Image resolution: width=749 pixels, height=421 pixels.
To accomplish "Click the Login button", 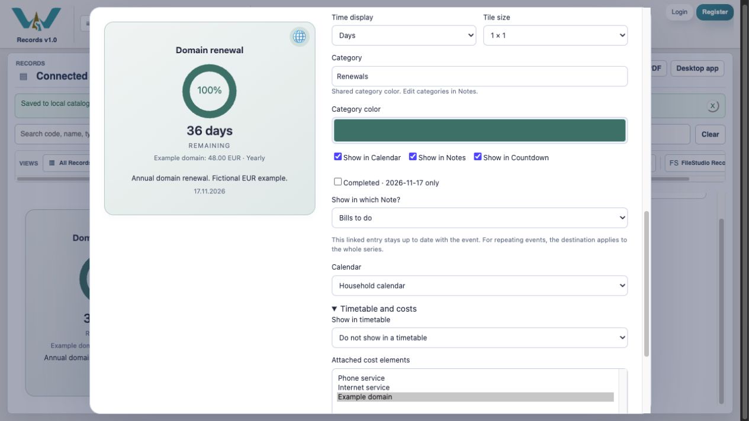I will click(x=679, y=12).
